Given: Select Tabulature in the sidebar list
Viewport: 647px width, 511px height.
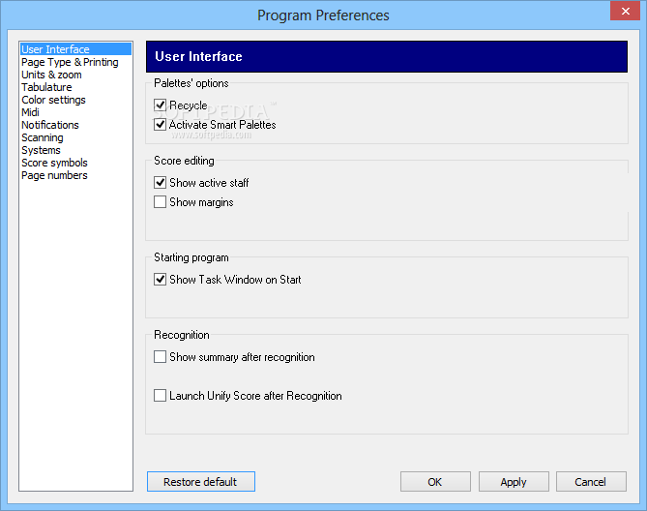Looking at the screenshot, I should click(46, 87).
